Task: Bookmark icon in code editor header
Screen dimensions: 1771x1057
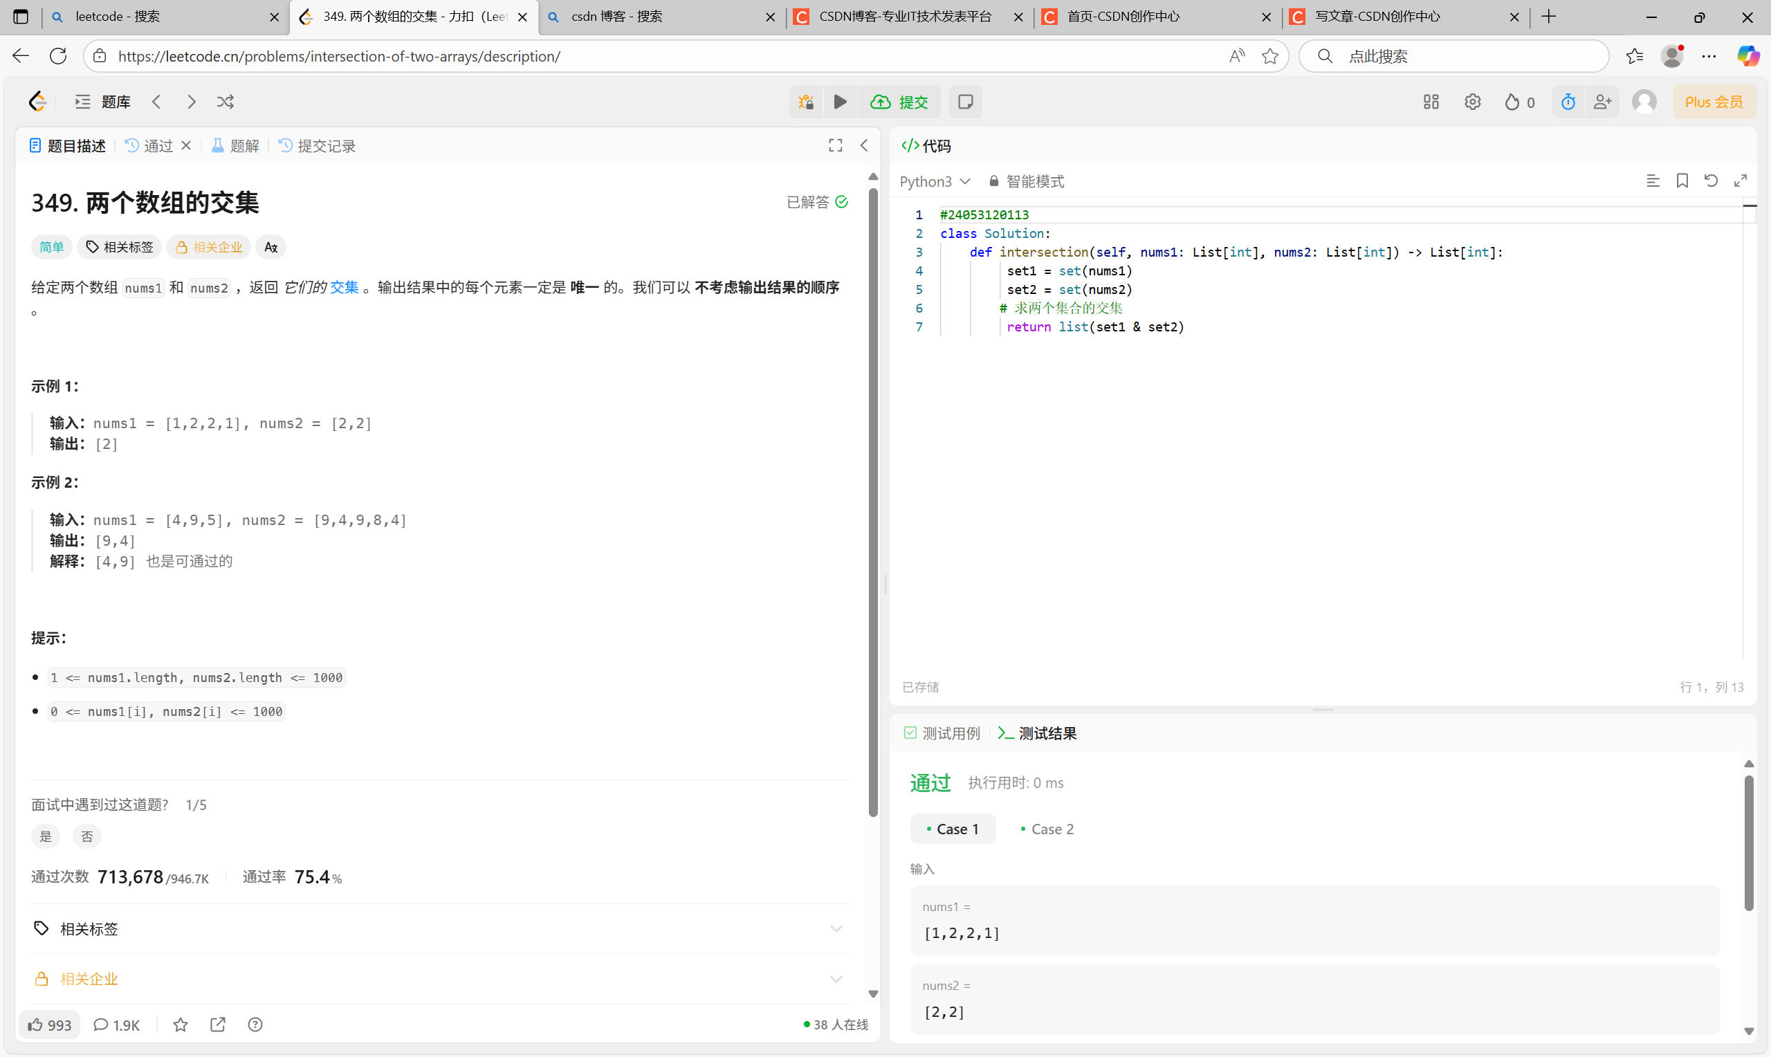Action: click(1682, 181)
